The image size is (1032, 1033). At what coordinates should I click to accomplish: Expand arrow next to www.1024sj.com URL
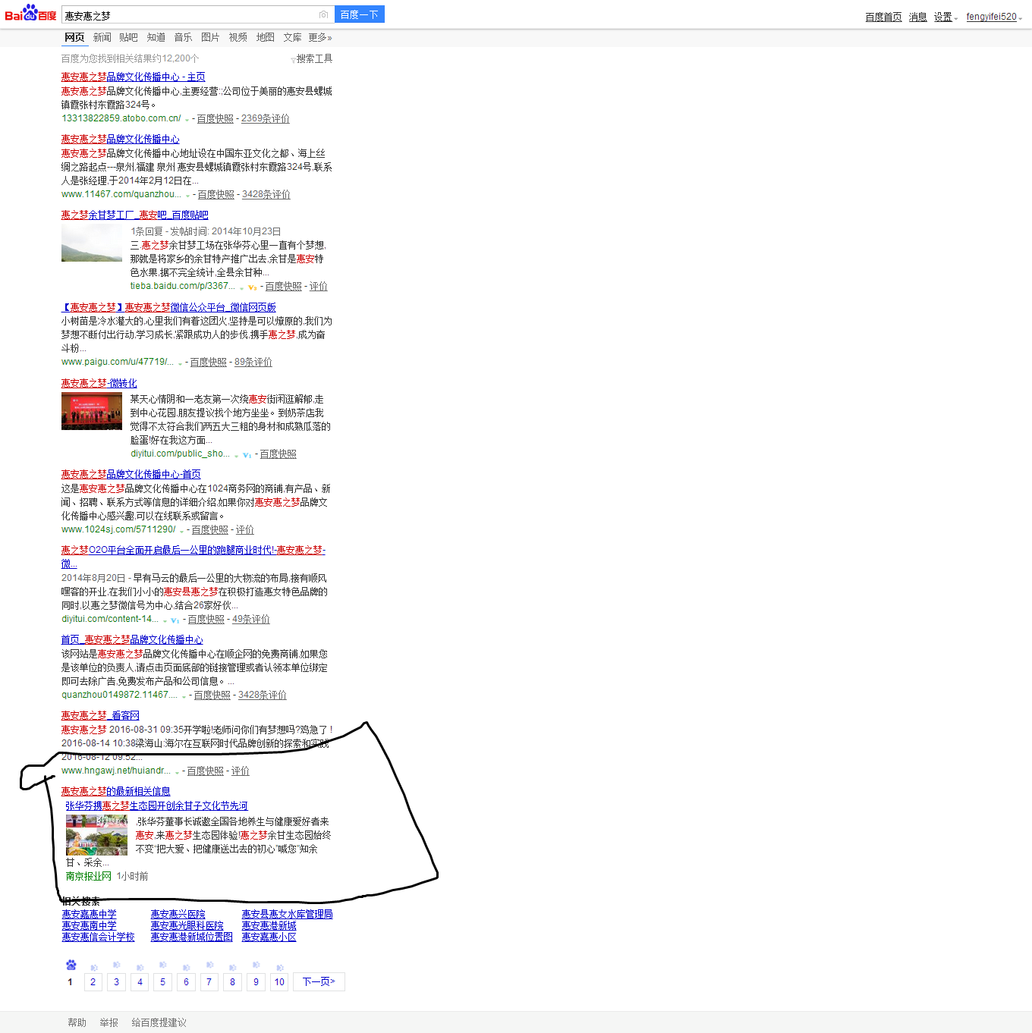182,531
